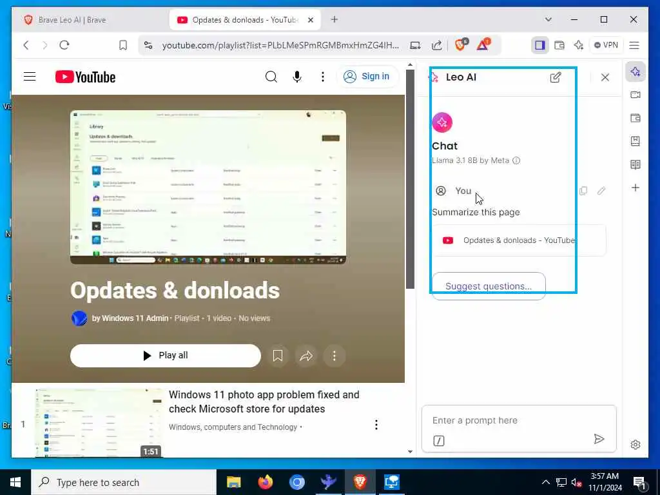
Task: Go to the YouTube home logo
Action: [86, 77]
